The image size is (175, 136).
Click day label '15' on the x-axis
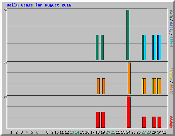82,132
